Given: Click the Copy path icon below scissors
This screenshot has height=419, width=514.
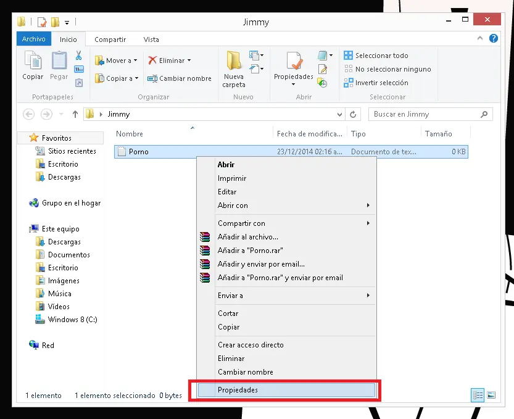Looking at the screenshot, I should pyautogui.click(x=79, y=69).
